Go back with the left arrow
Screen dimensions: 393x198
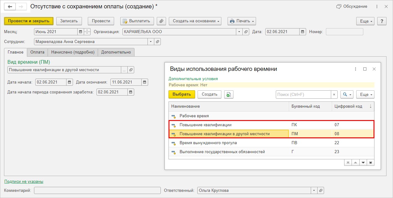pyautogui.click(x=10, y=6)
